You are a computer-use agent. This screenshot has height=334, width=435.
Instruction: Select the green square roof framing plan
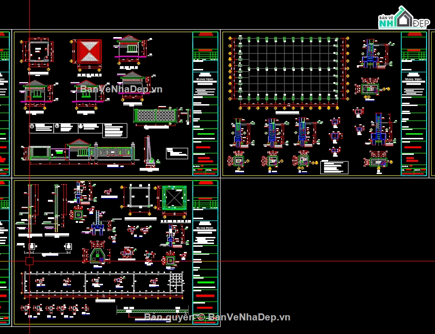coord(174,198)
